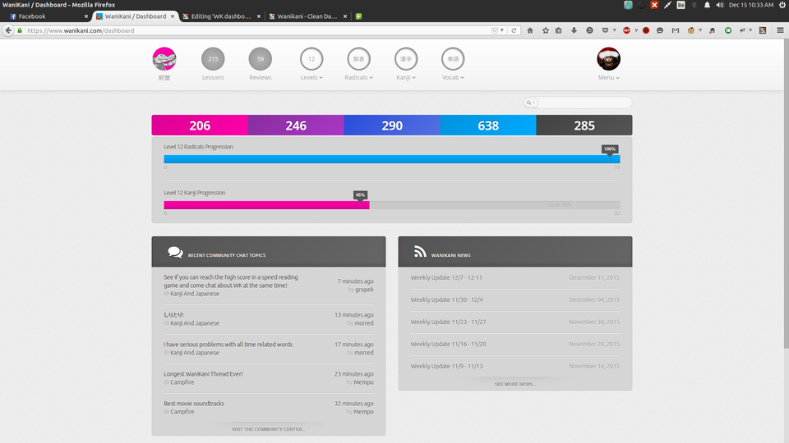Click the Pocket toolbar icon
Image resolution: width=789 pixels, height=443 pixels.
click(x=605, y=30)
